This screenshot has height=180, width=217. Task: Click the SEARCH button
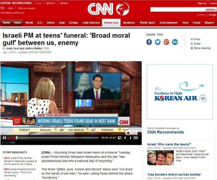(x=211, y=10)
